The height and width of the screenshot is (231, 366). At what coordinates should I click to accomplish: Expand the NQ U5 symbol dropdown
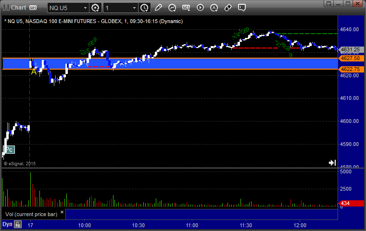(85, 8)
